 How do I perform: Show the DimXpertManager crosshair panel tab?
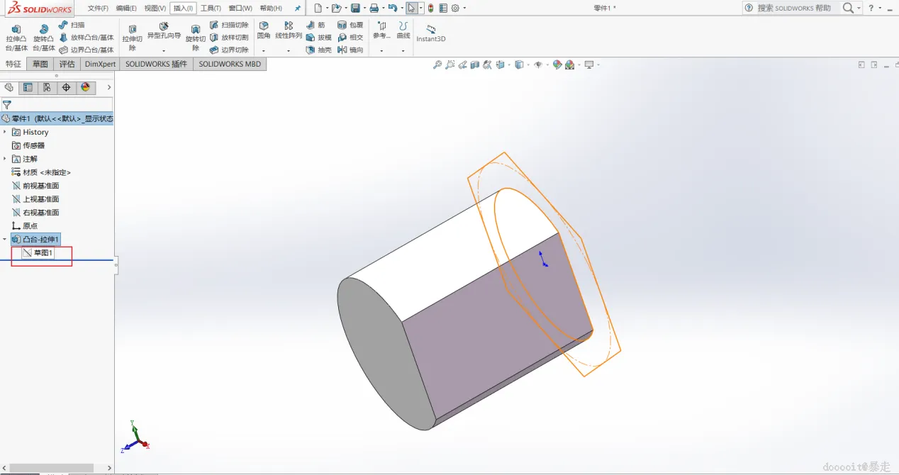click(66, 87)
